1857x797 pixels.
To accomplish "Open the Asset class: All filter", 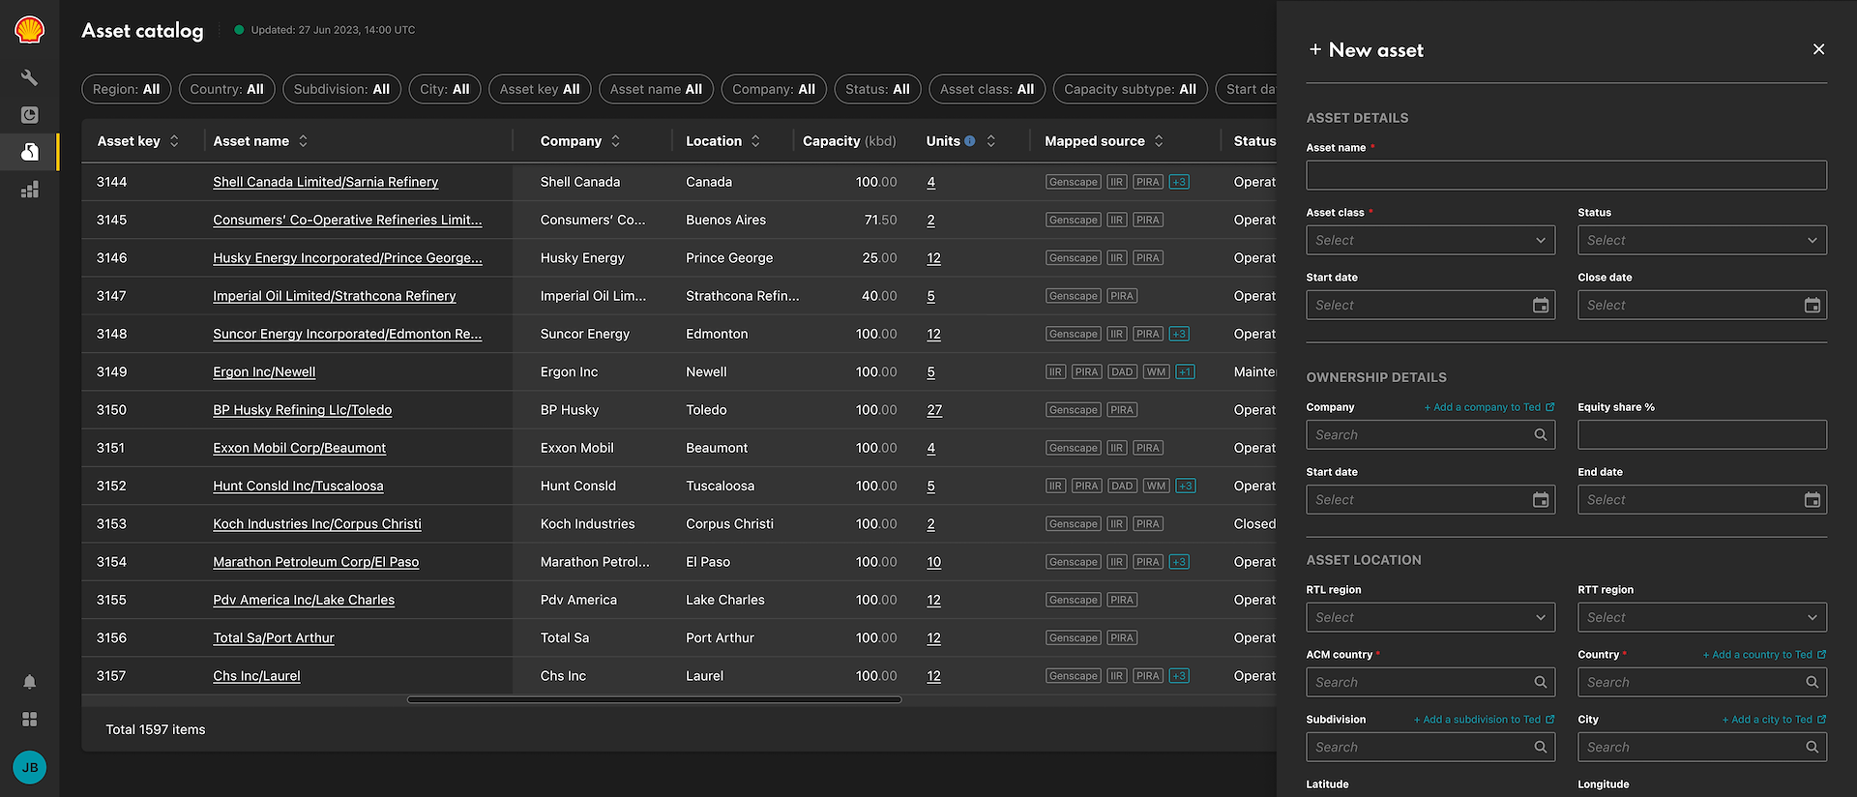I will click(x=987, y=89).
